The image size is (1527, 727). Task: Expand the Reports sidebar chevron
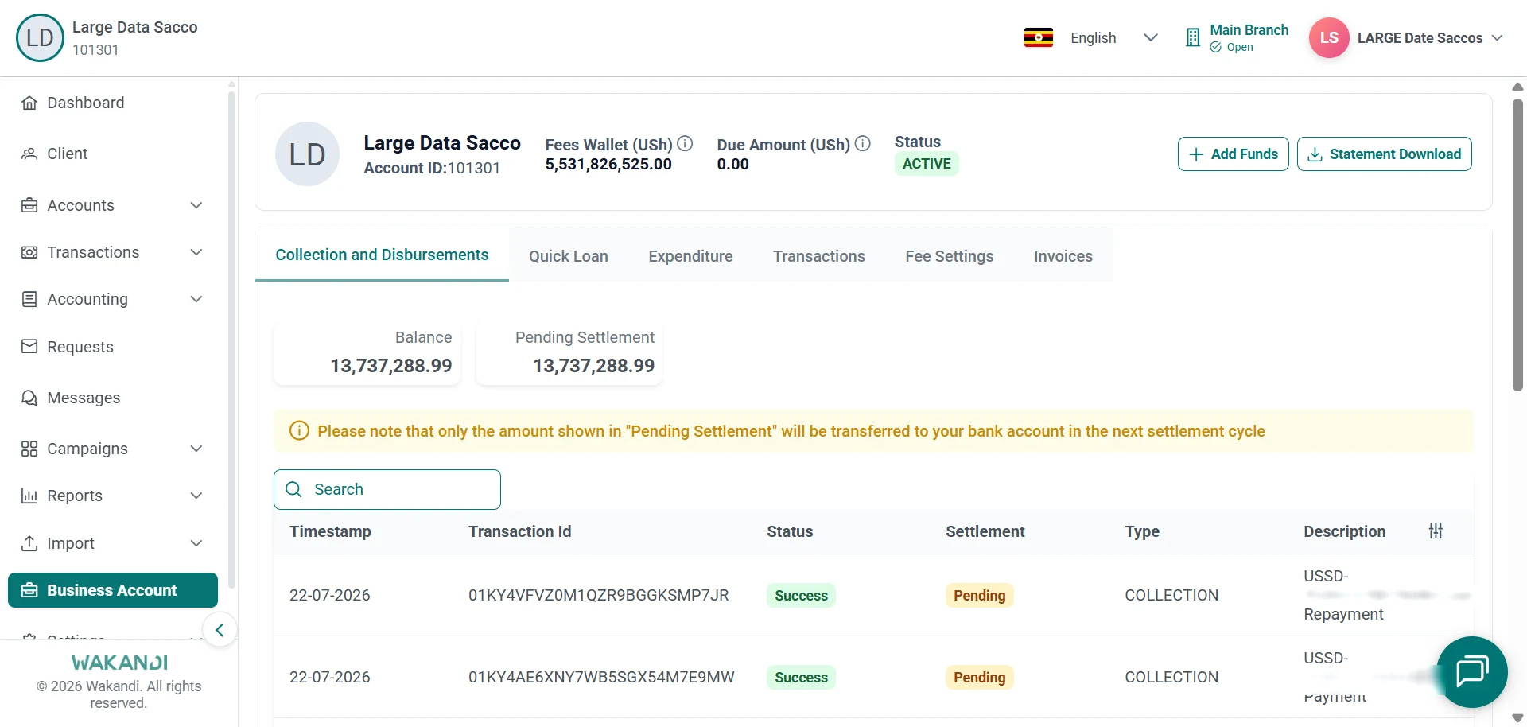coord(196,496)
